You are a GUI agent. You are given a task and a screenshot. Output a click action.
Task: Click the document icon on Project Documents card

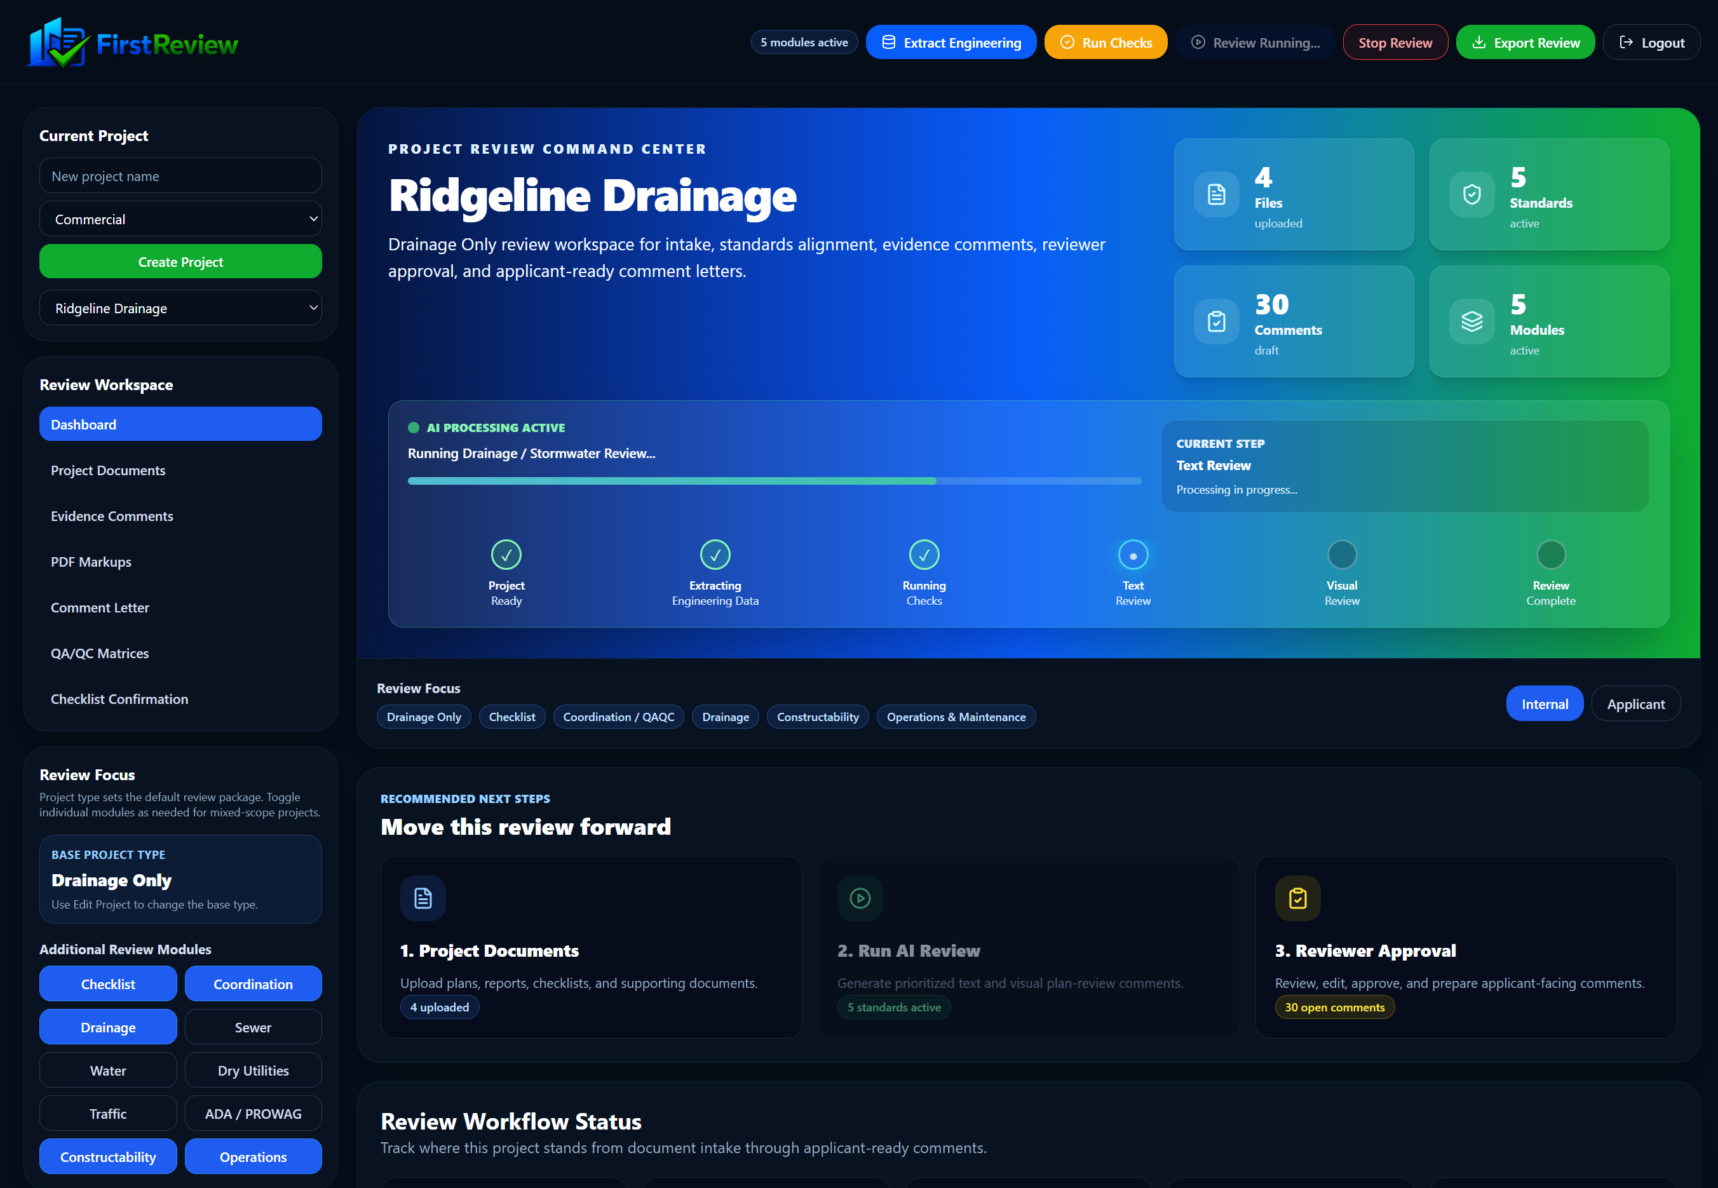pyautogui.click(x=423, y=898)
